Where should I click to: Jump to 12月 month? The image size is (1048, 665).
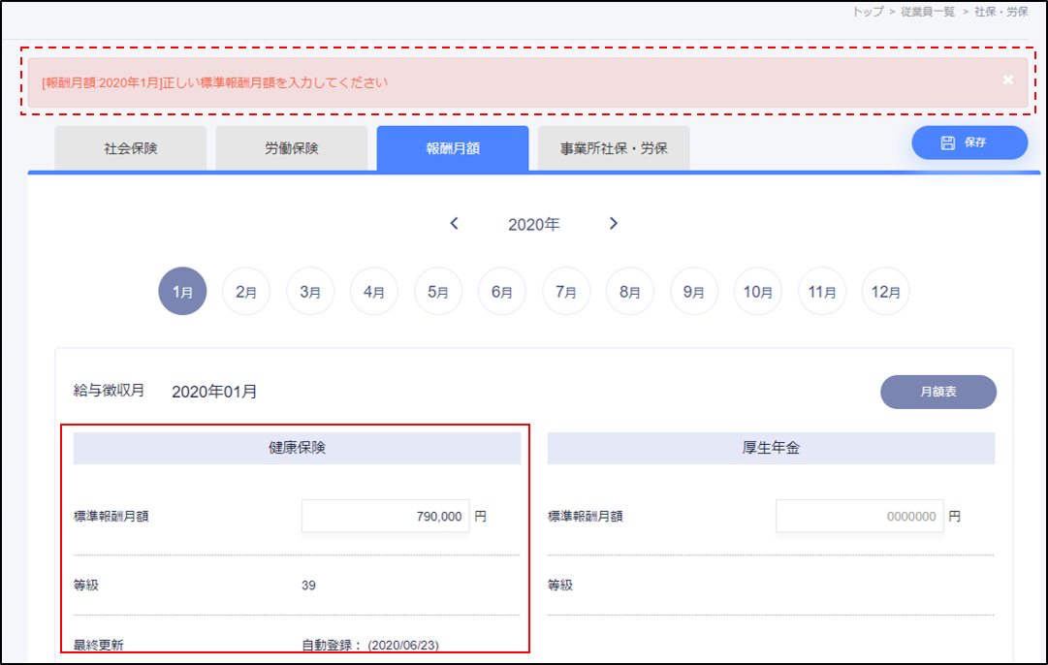(x=886, y=291)
